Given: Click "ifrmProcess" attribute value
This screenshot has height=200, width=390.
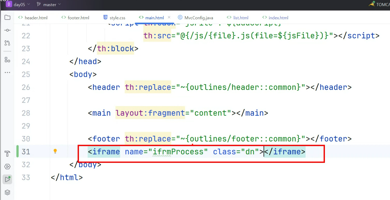Looking at the screenshot, I should point(178,152).
